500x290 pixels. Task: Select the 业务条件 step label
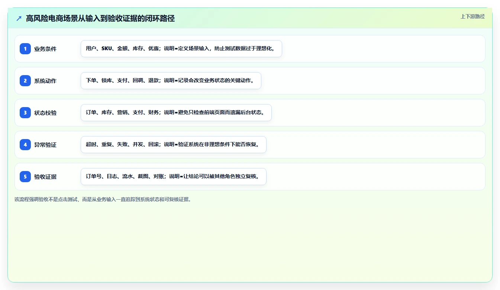click(45, 49)
